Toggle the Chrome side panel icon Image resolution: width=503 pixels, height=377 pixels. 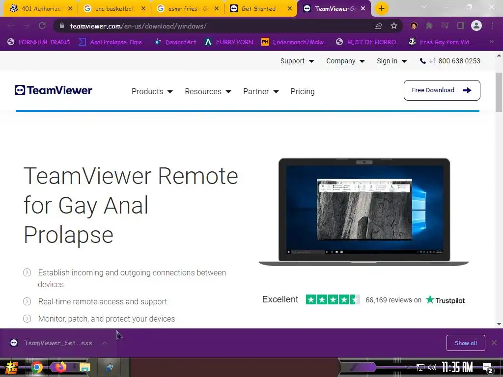(x=461, y=26)
